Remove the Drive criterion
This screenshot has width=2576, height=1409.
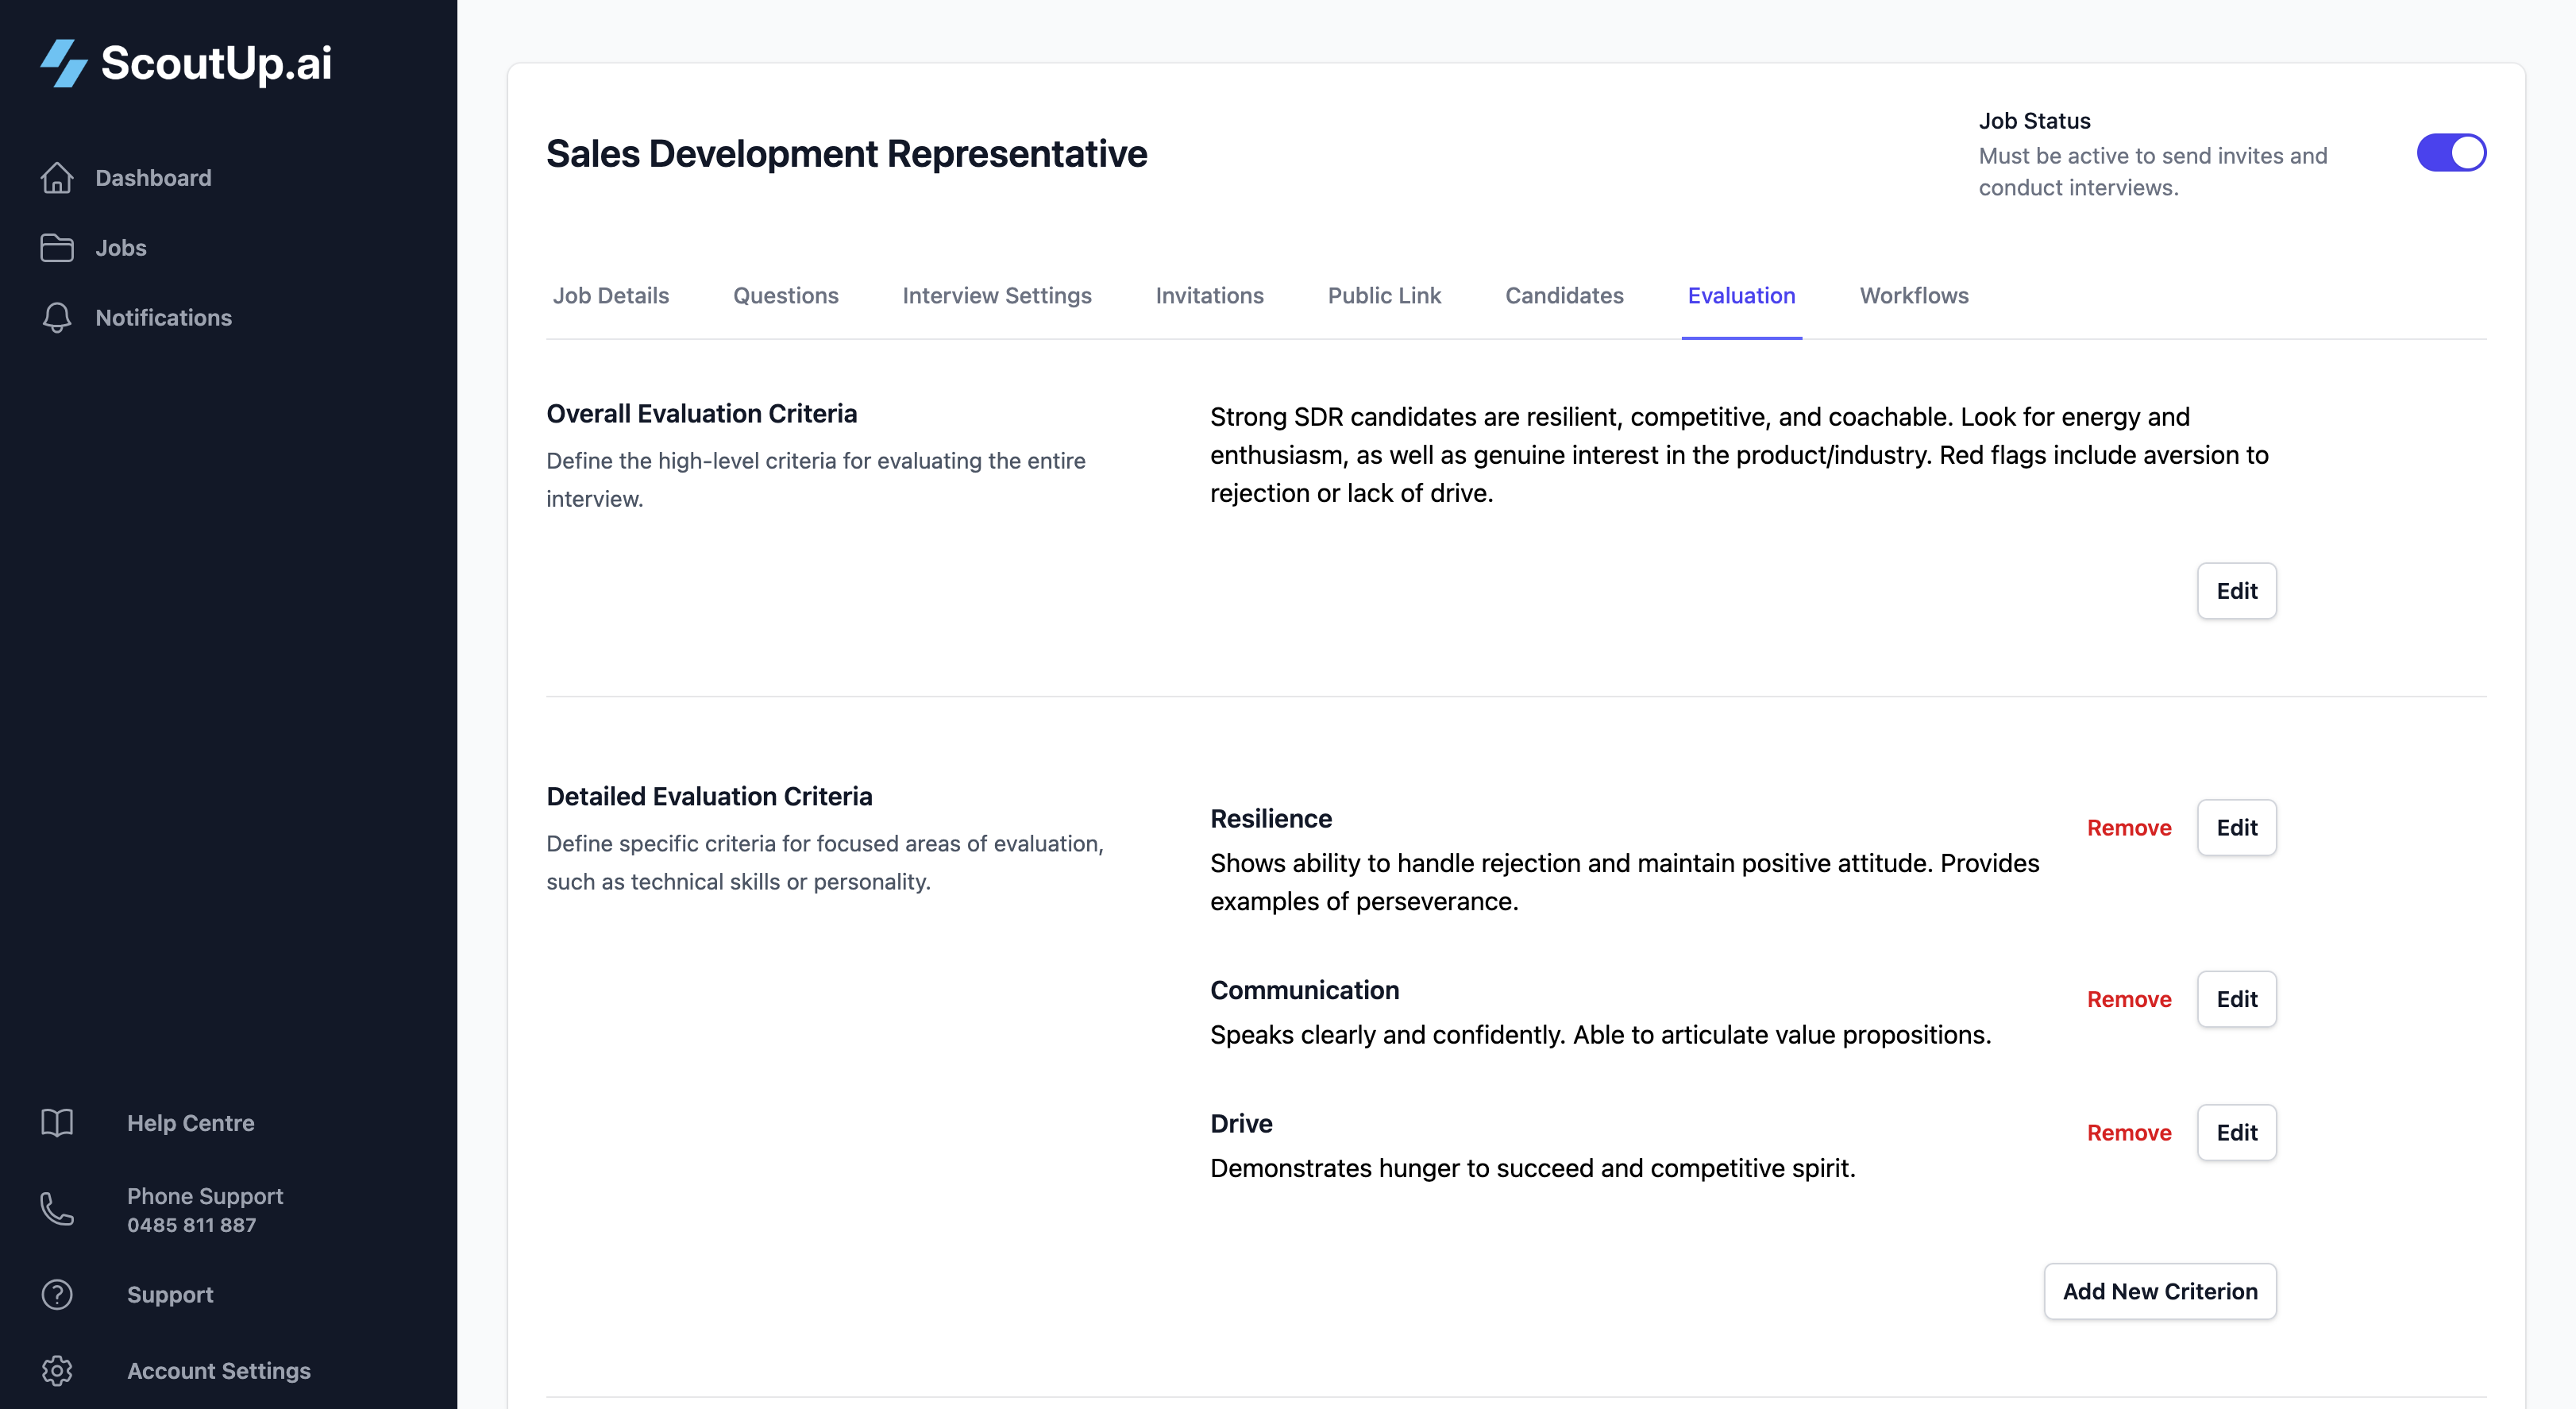pyautogui.click(x=2129, y=1133)
